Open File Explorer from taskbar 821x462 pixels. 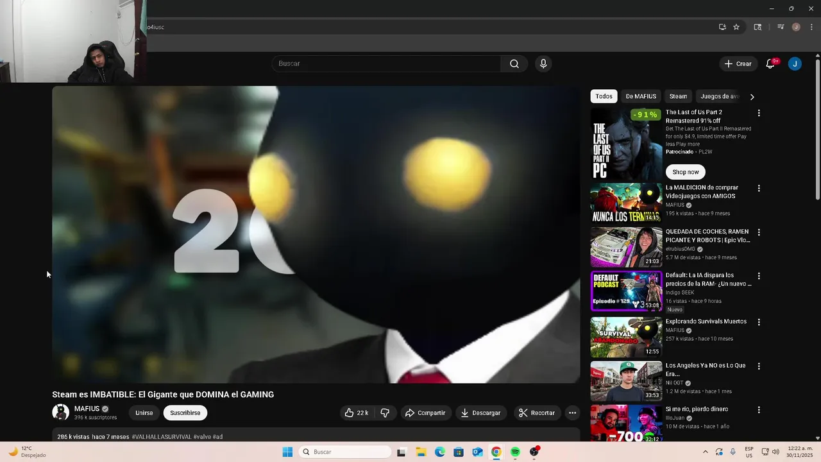tap(421, 452)
